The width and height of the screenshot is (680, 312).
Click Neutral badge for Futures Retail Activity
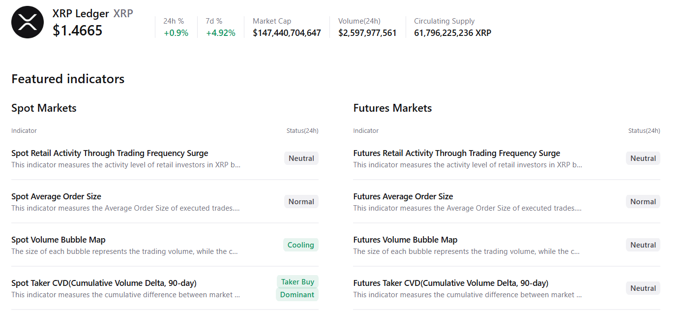(643, 158)
